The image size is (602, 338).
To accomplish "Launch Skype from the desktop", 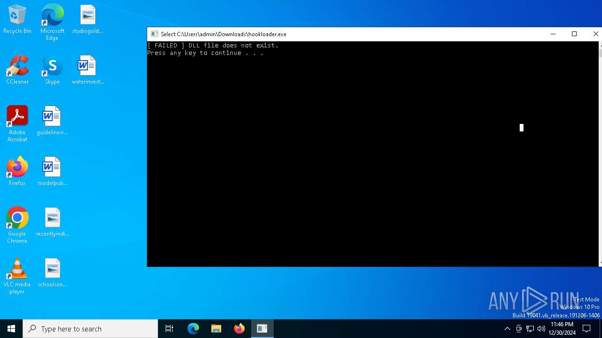I will click(x=52, y=70).
